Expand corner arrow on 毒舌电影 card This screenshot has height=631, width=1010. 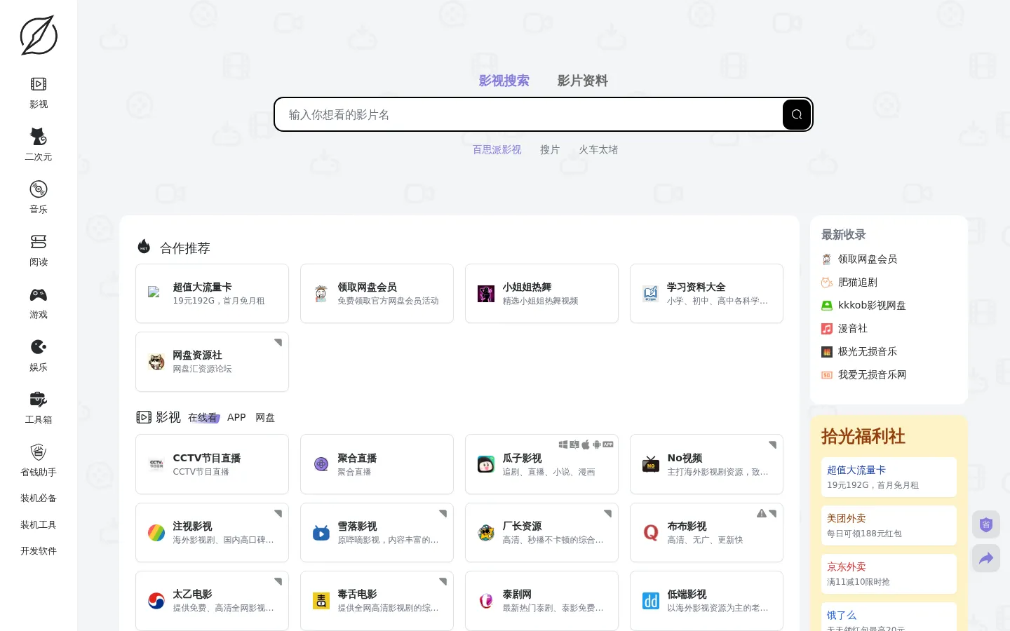point(443,581)
